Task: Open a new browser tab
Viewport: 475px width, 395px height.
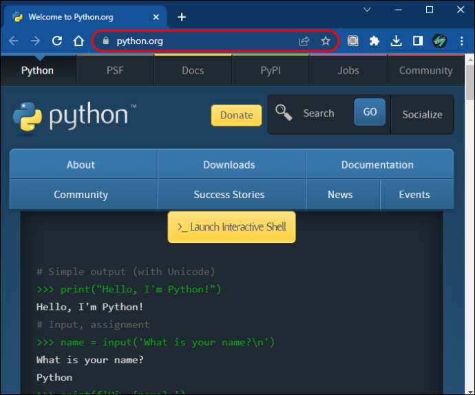Action: pos(182,17)
